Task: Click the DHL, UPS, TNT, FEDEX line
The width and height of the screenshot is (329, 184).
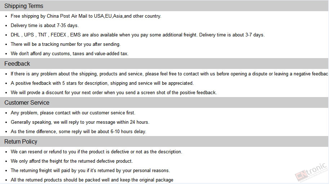Action: (138, 35)
